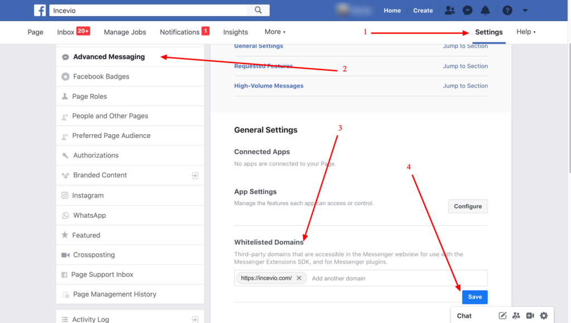This screenshot has width=571, height=323.
Task: Expand the account dropdown arrow in top bar
Action: [x=525, y=10]
